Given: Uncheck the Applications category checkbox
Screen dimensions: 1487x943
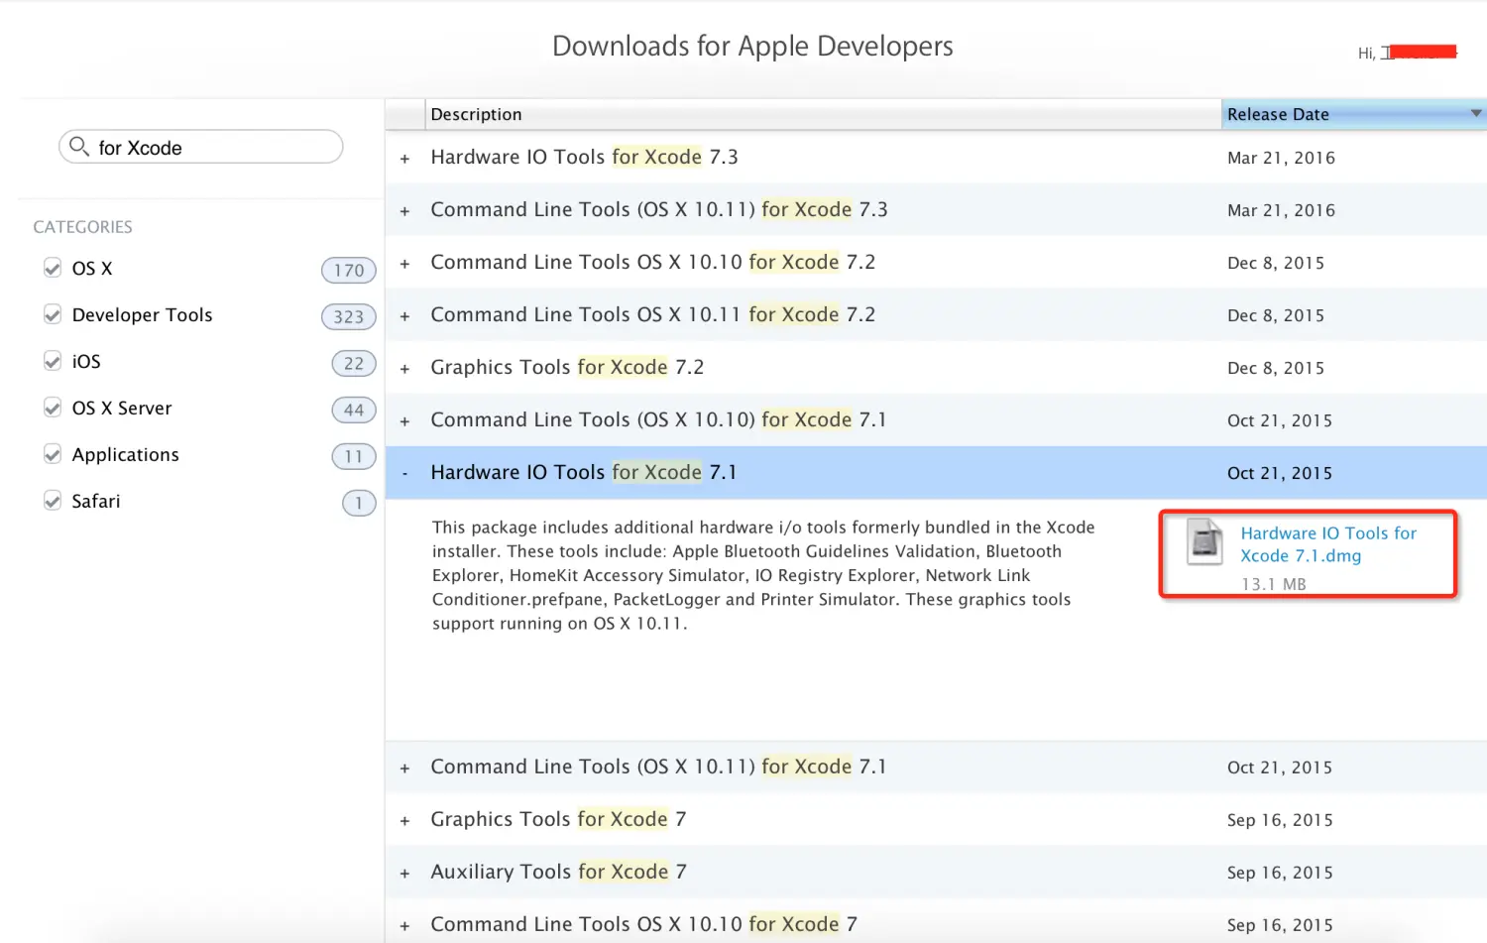Looking at the screenshot, I should pyautogui.click(x=53, y=454).
